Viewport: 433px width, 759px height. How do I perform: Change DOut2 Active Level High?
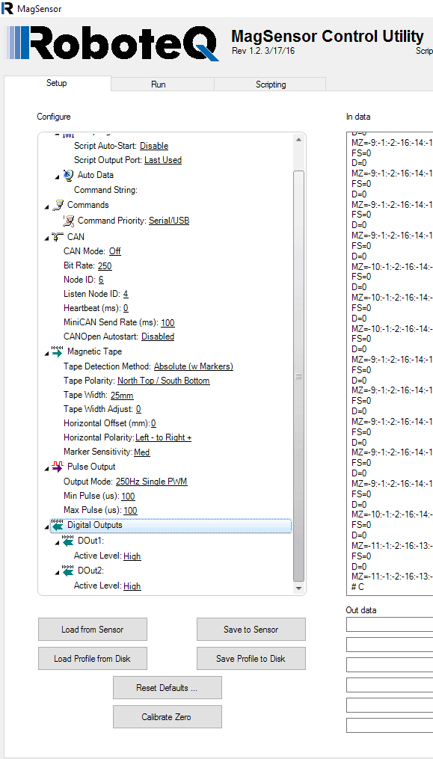[132, 586]
